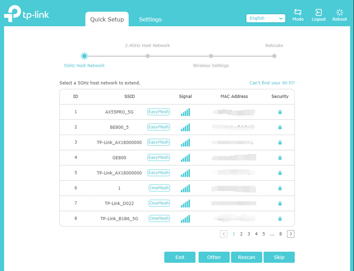Click signal bars for TP-Link_B1B6_5G
354x271 pixels.
tap(185, 219)
